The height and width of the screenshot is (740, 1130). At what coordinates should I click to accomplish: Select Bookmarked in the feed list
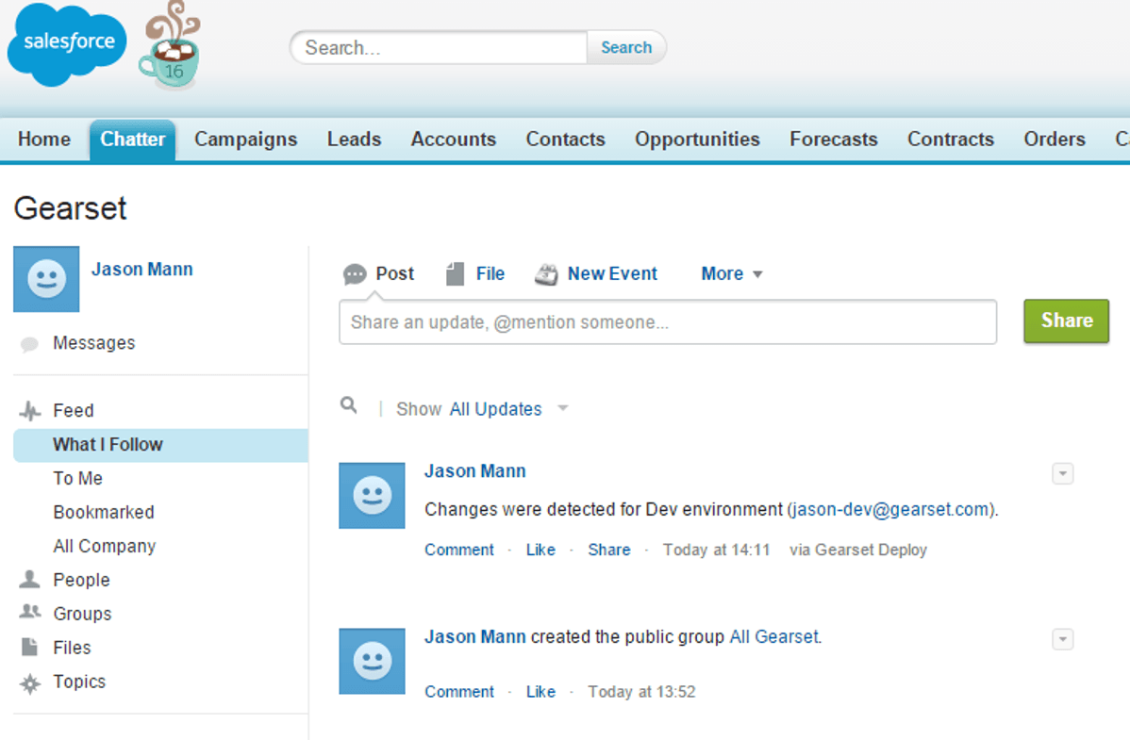104,513
